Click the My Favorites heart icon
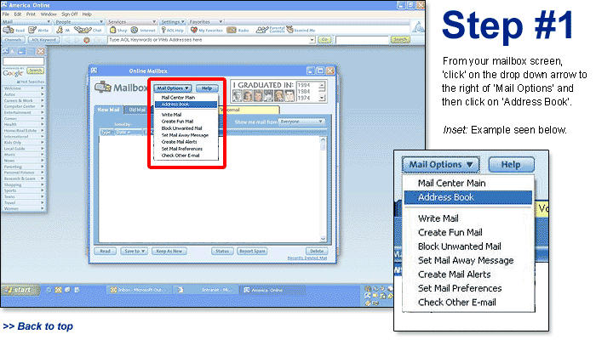596x340 pixels. (198, 29)
